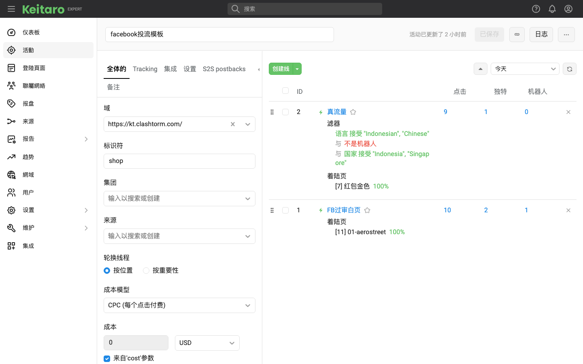Image resolution: width=583 pixels, height=364 pixels.
Task: Open the help question mark icon
Action: [x=536, y=9]
